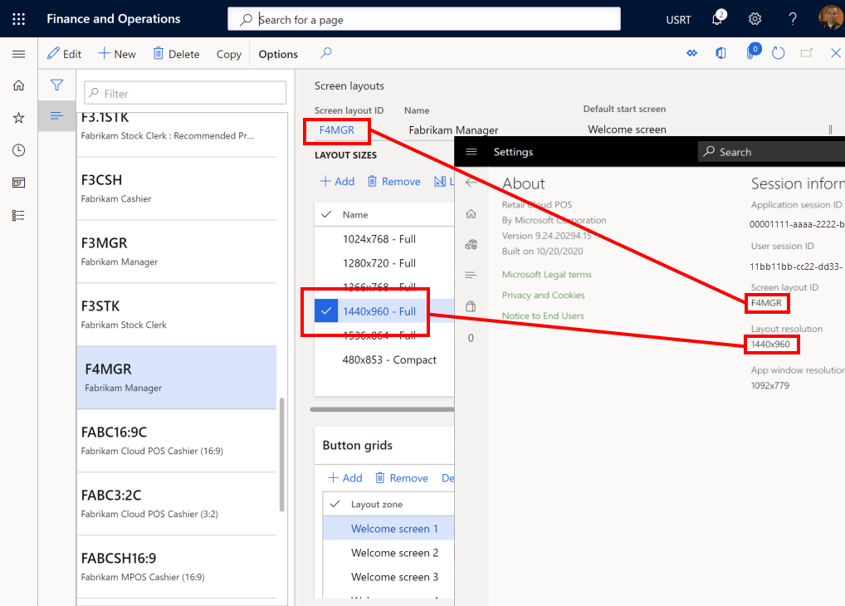Click the Open in Office icon
Image resolution: width=845 pixels, height=606 pixels.
point(721,53)
